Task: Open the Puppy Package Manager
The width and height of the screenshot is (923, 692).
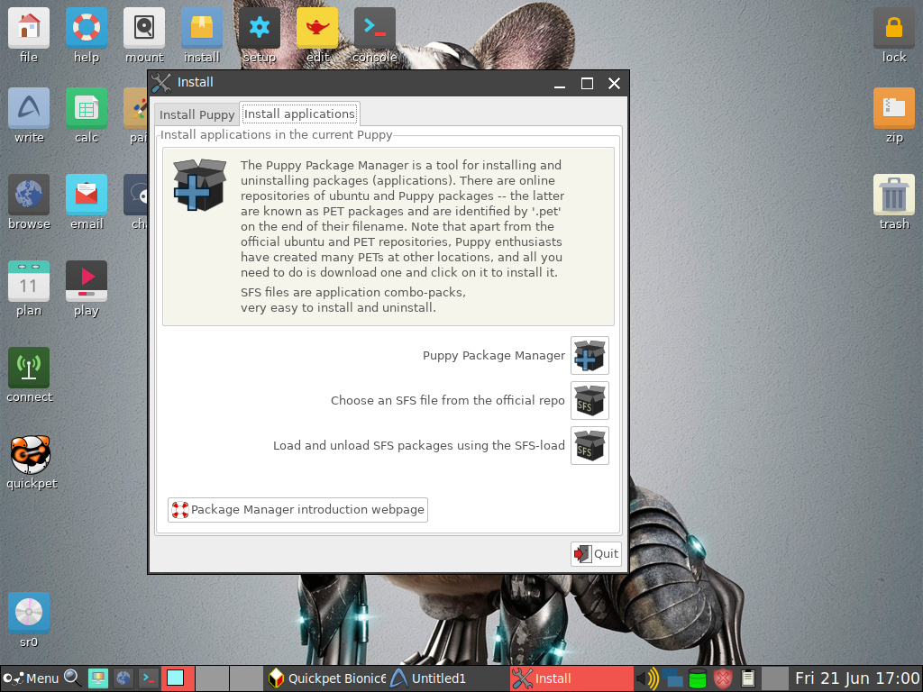Action: (589, 355)
